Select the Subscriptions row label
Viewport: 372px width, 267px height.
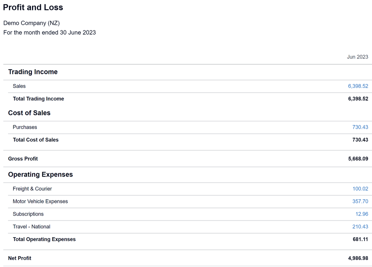[28, 214]
